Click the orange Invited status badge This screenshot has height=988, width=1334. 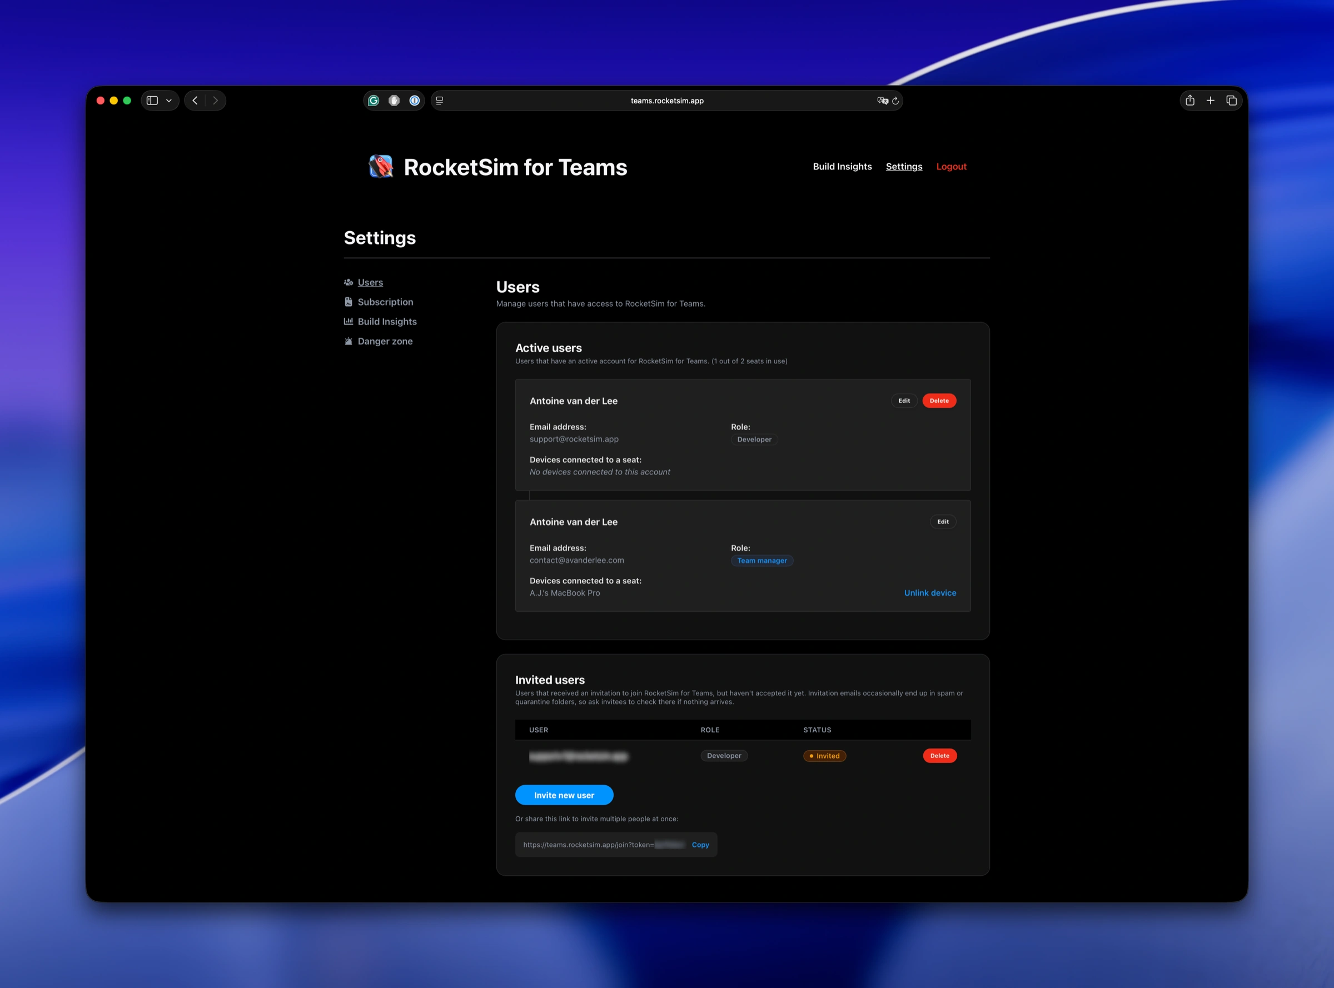click(824, 756)
